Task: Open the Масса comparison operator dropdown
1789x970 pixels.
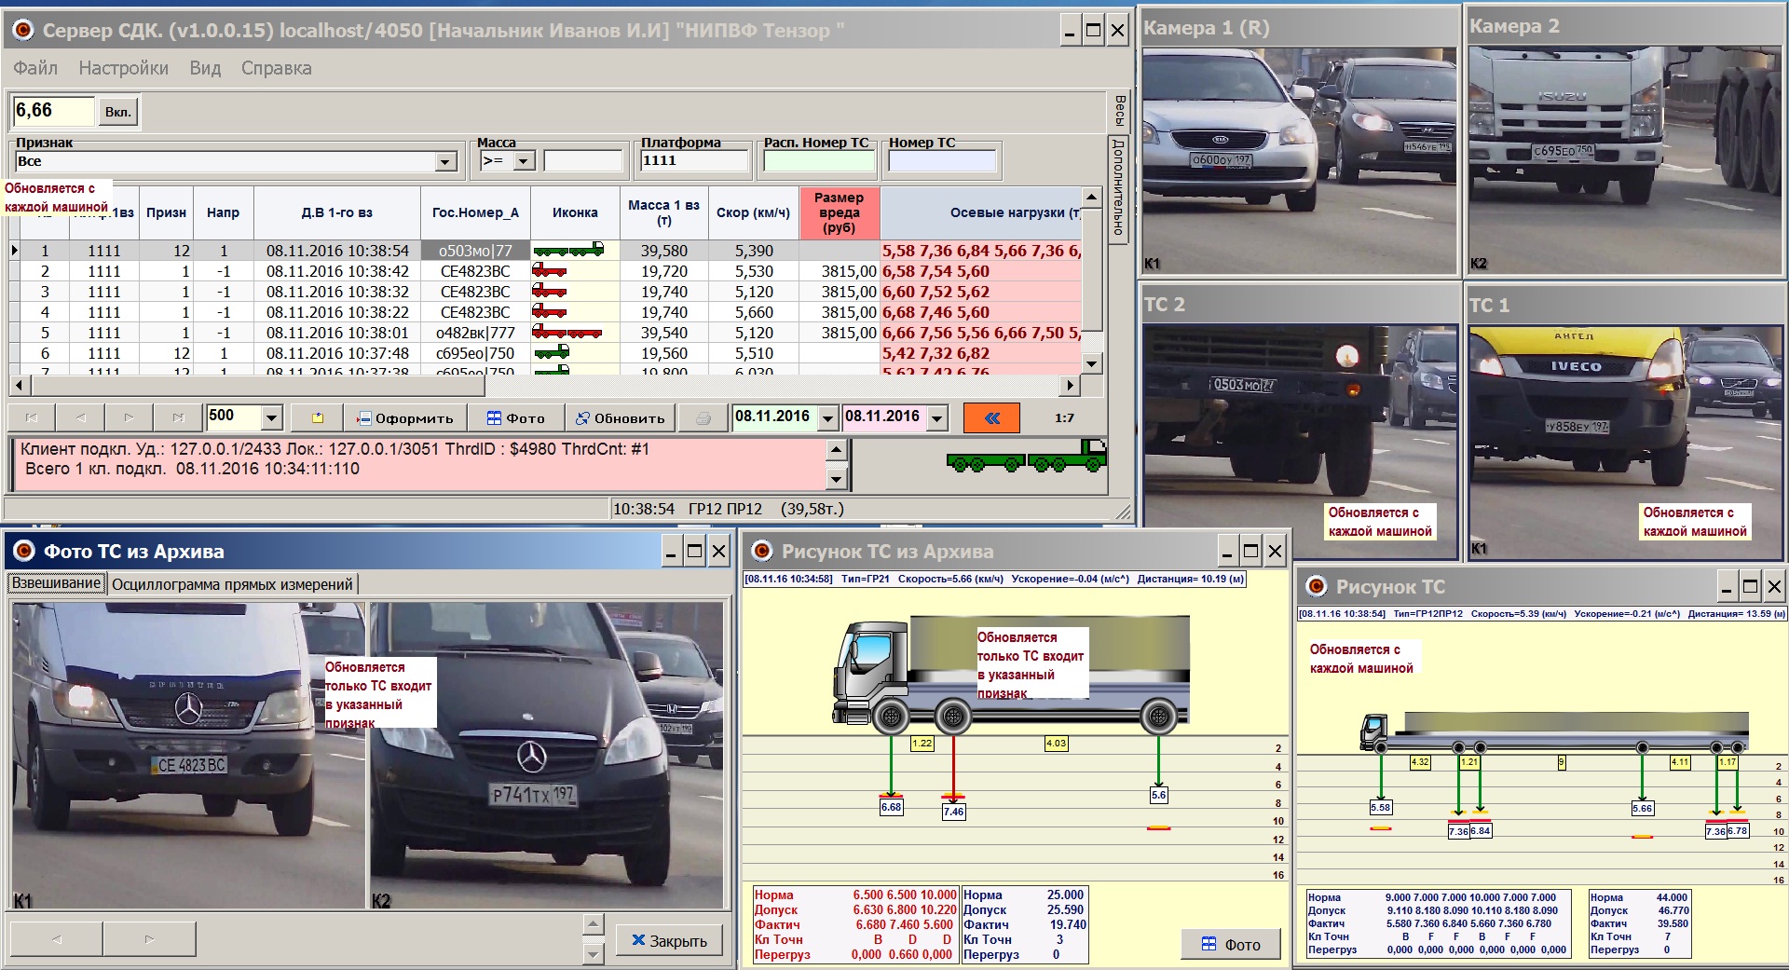Action: pos(523,162)
